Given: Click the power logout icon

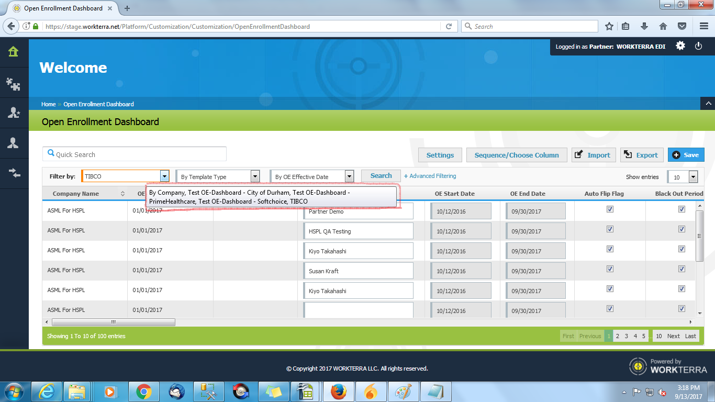Looking at the screenshot, I should click(698, 46).
